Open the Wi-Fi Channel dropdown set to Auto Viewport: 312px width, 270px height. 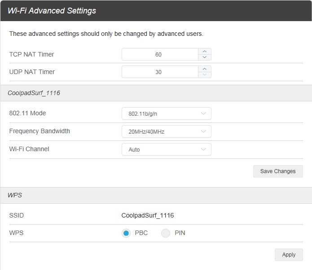(166, 149)
